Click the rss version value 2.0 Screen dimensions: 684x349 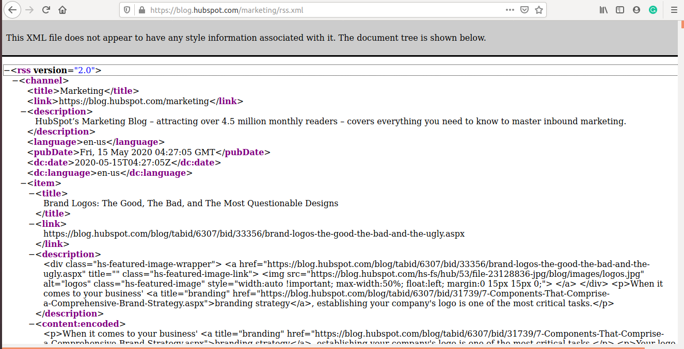point(84,70)
